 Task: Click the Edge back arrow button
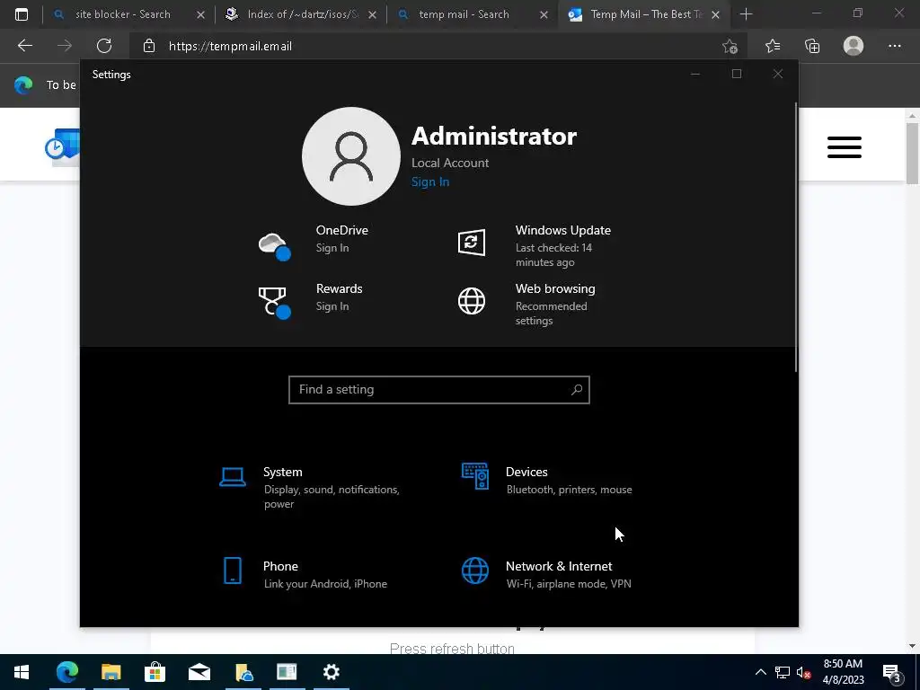tap(24, 46)
